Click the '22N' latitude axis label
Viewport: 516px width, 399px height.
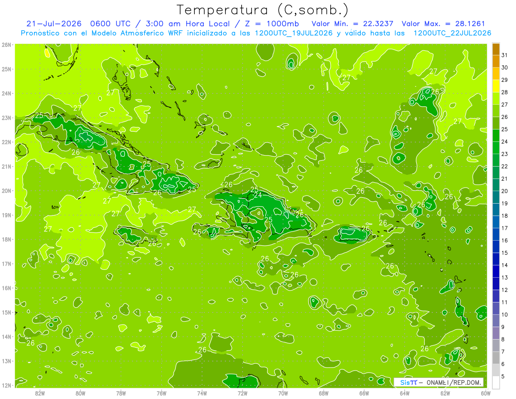(6, 142)
